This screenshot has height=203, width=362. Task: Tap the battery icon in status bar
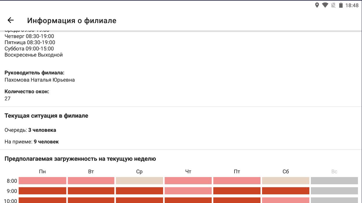point(341,5)
